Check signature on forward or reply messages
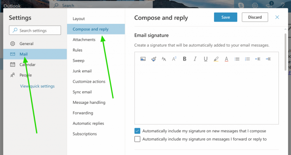This screenshot has height=155, width=291. pyautogui.click(x=137, y=139)
